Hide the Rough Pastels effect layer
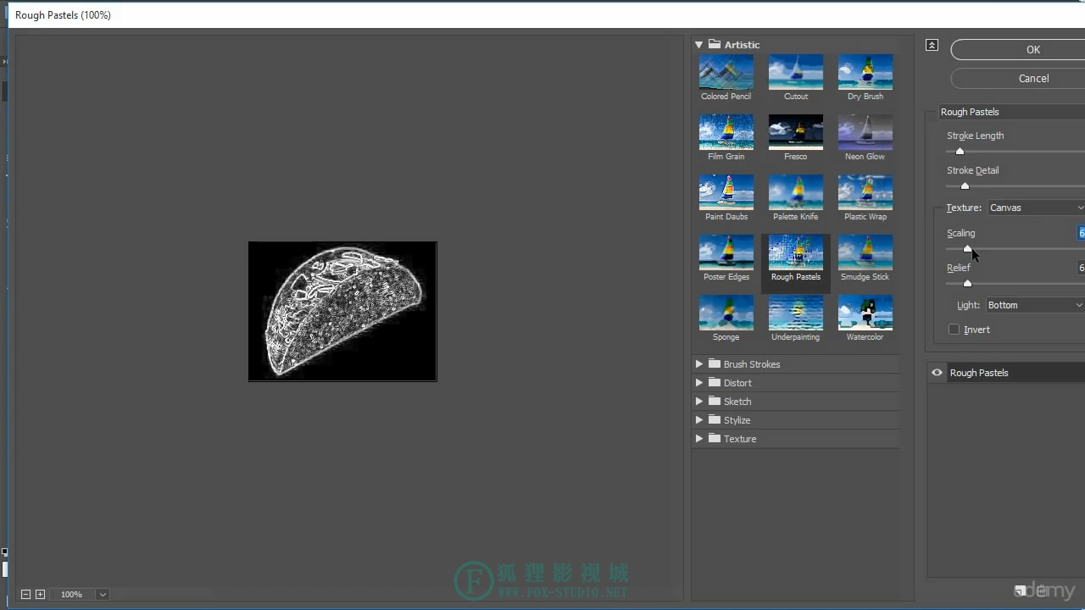 pyautogui.click(x=937, y=373)
